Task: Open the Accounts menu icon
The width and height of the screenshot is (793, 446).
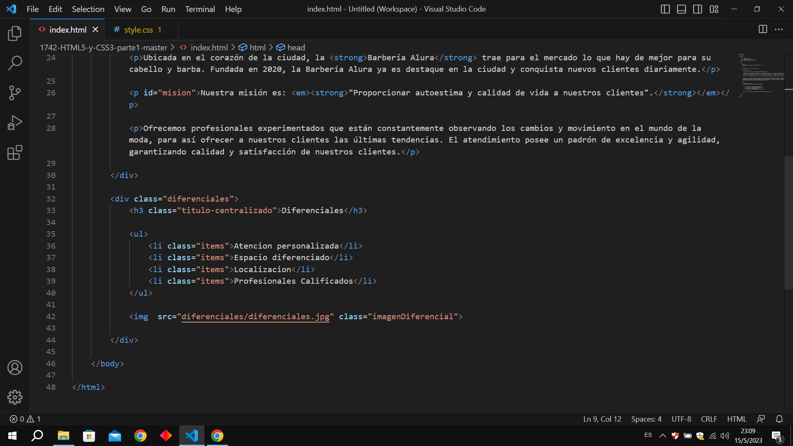Action: point(15,368)
